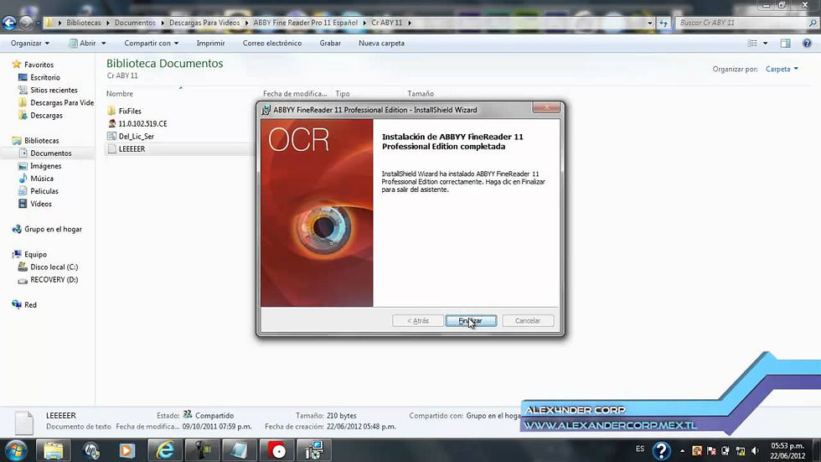Click the search magnifier icon
Viewport: 821px width, 462px height.
[813, 23]
